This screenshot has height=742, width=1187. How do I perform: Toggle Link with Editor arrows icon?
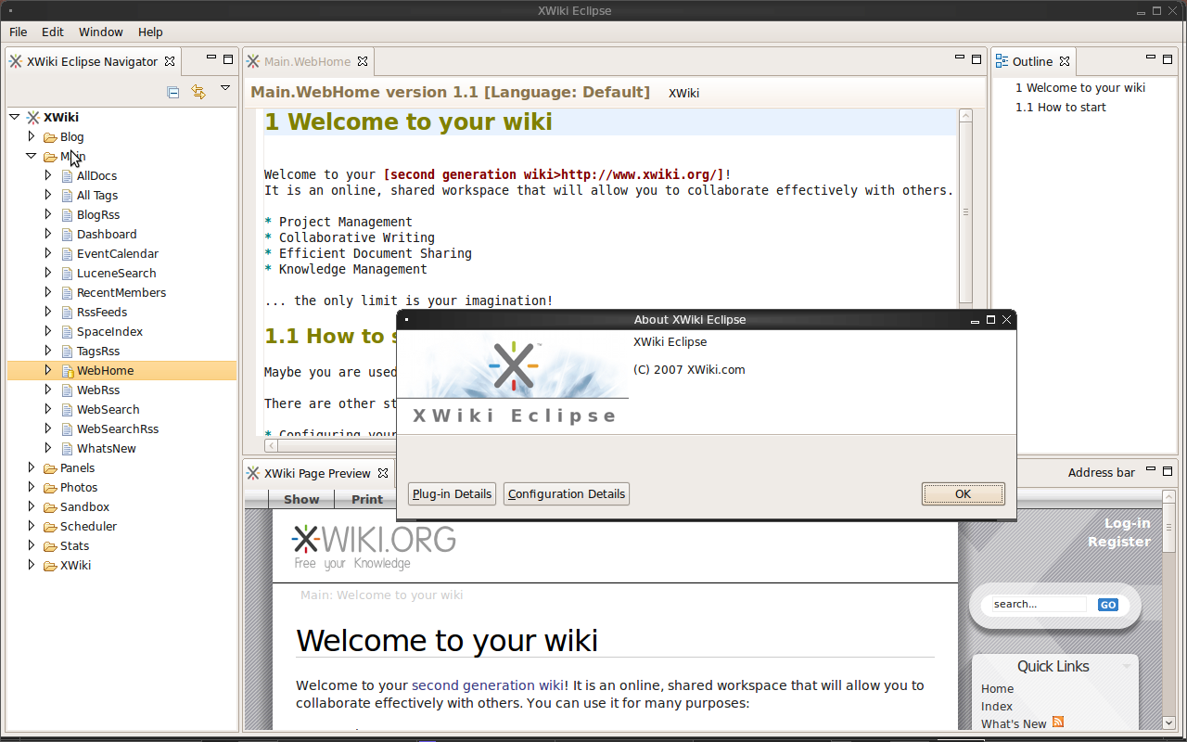pyautogui.click(x=198, y=91)
